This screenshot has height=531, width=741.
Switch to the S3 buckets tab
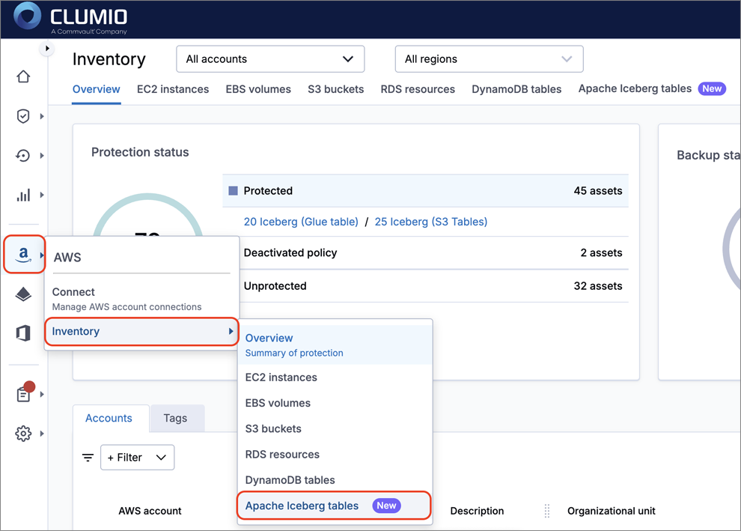click(x=335, y=89)
